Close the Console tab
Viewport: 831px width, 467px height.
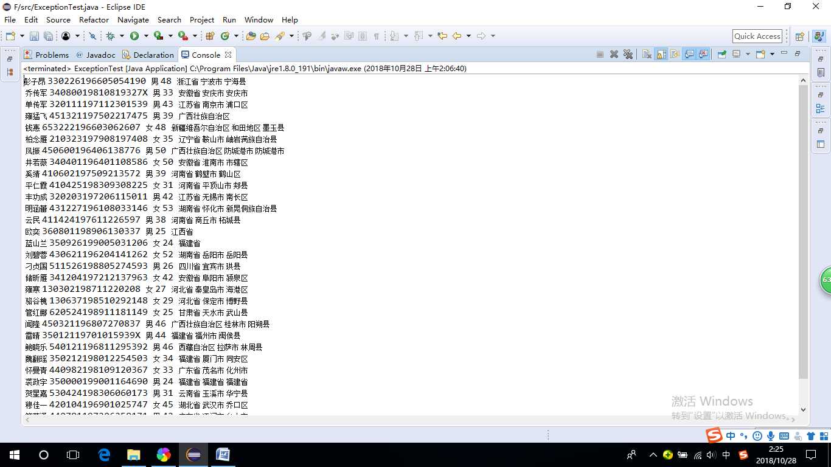click(x=228, y=55)
